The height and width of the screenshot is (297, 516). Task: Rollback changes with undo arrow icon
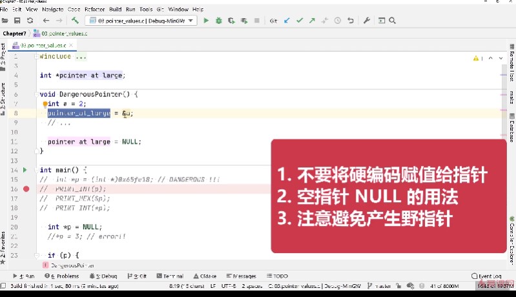click(x=350, y=21)
